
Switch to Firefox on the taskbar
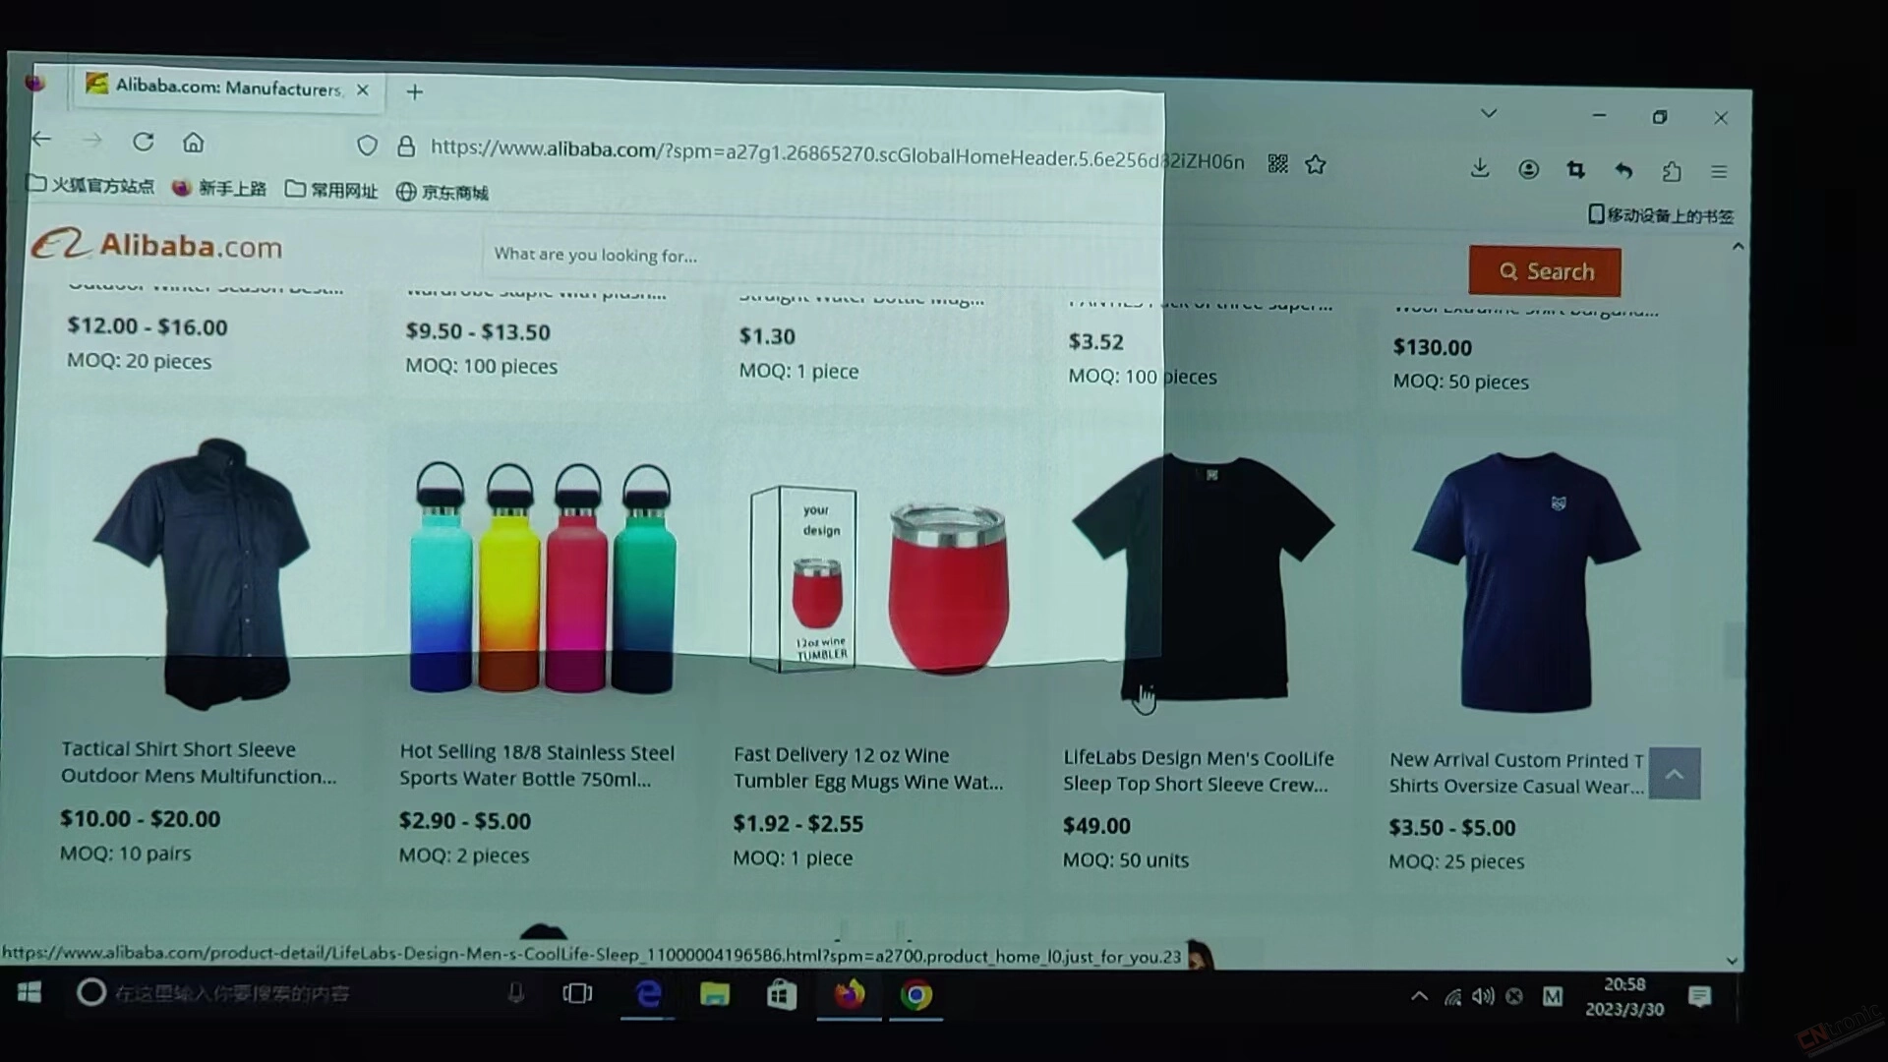(x=850, y=995)
